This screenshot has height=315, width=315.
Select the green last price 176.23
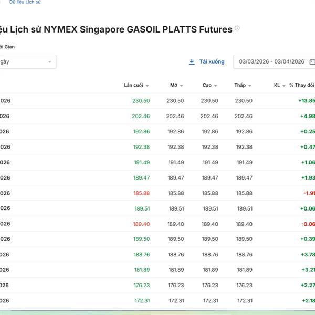click(x=142, y=285)
